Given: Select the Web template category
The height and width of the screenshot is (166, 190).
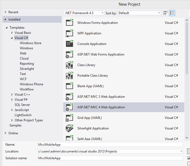Looking at the screenshot, I should tap(23, 53).
